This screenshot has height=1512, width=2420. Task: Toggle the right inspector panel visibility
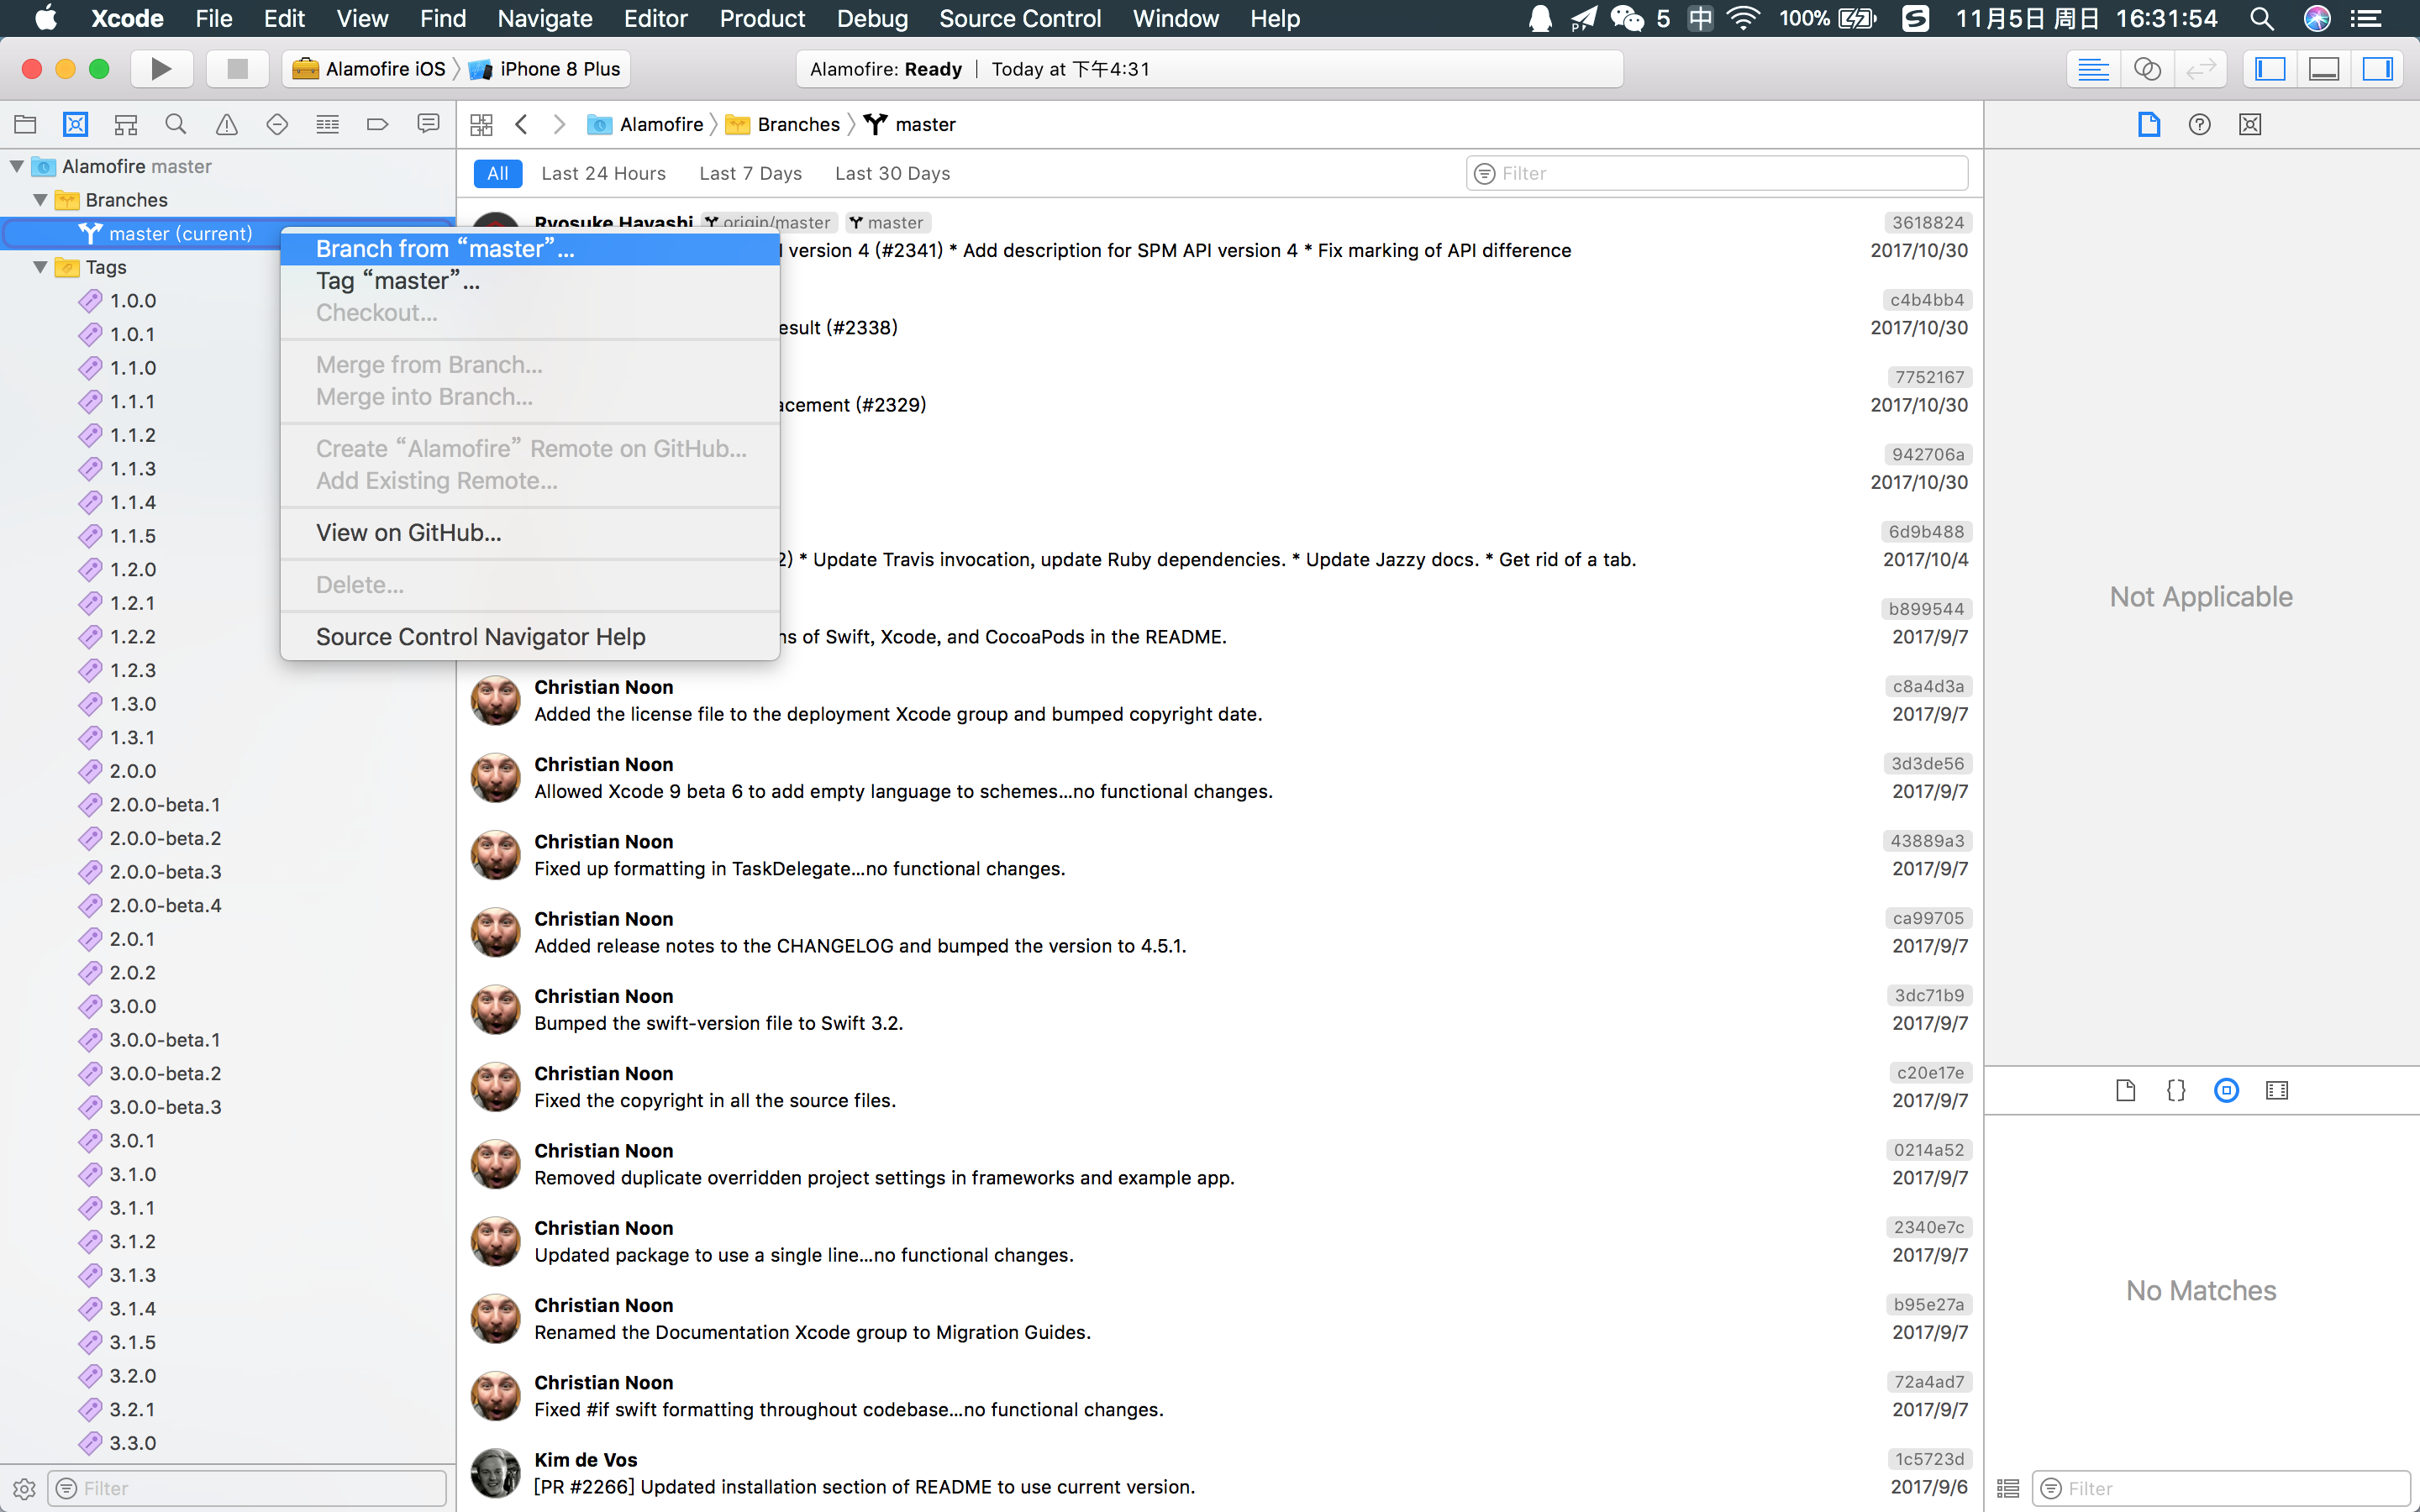[x=2377, y=69]
